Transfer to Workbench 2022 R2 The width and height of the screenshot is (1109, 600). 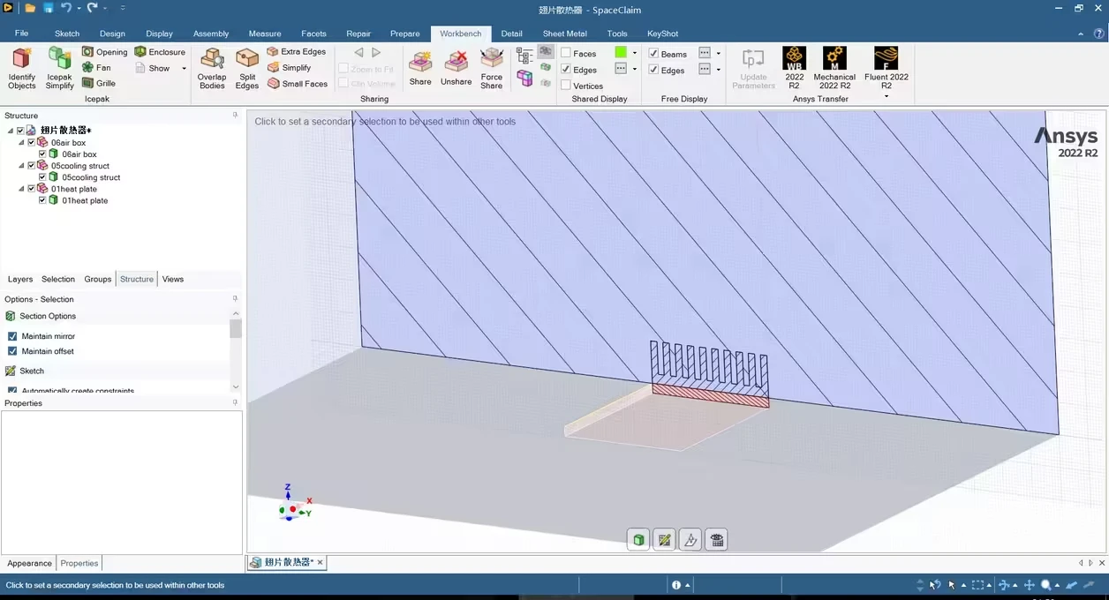[794, 69]
